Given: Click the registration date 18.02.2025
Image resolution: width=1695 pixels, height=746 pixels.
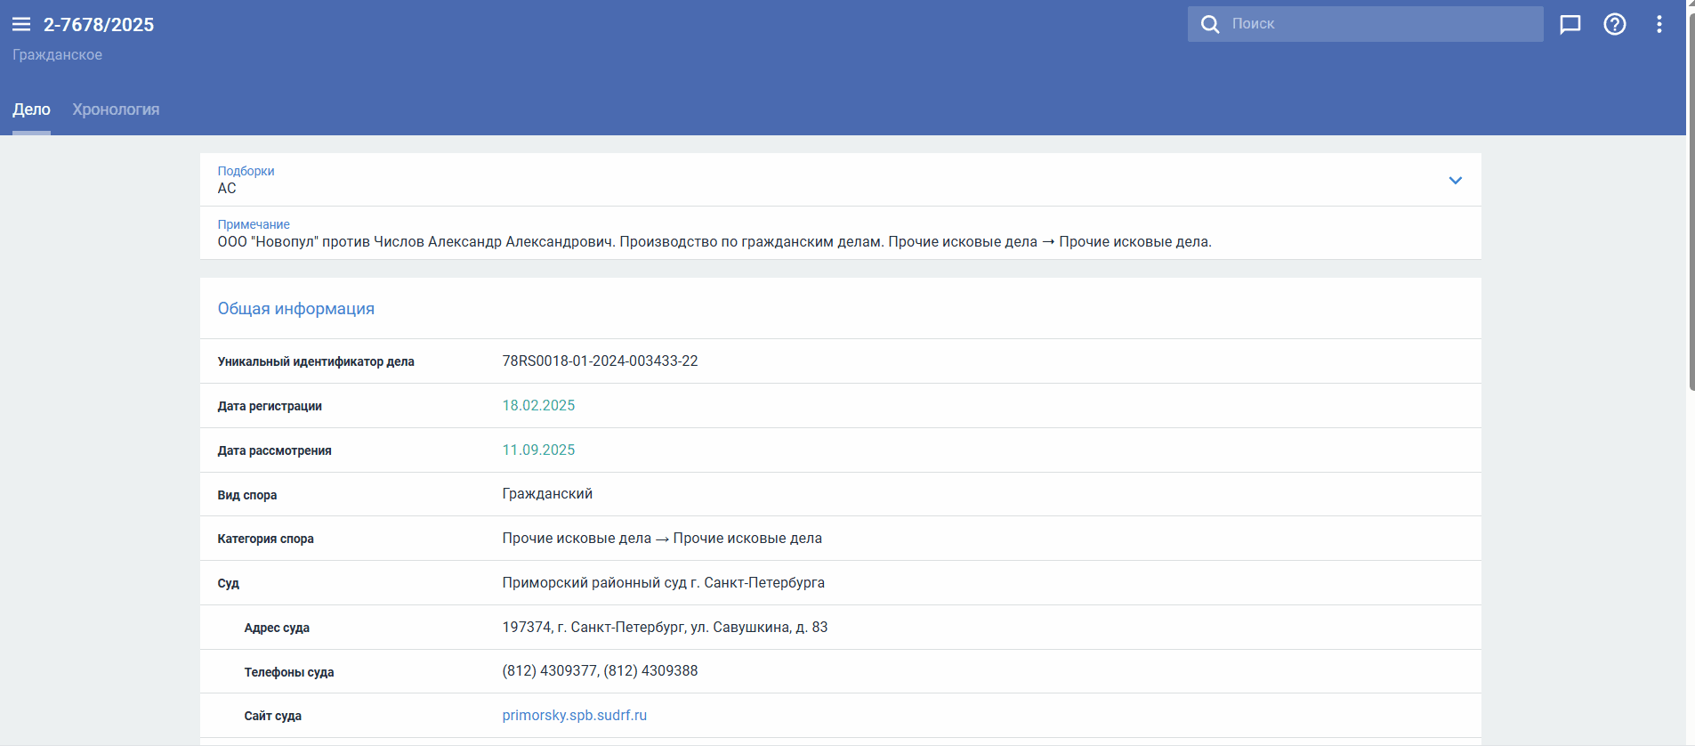Looking at the screenshot, I should point(538,406).
